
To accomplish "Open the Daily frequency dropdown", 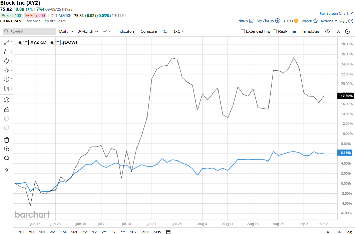I will click(66, 31).
